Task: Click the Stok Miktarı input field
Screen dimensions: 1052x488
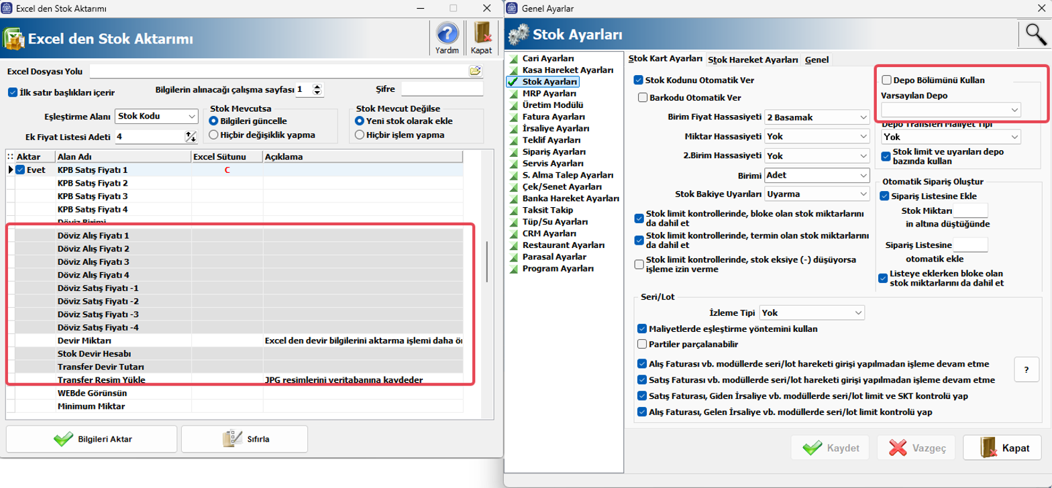Action: [x=971, y=212]
